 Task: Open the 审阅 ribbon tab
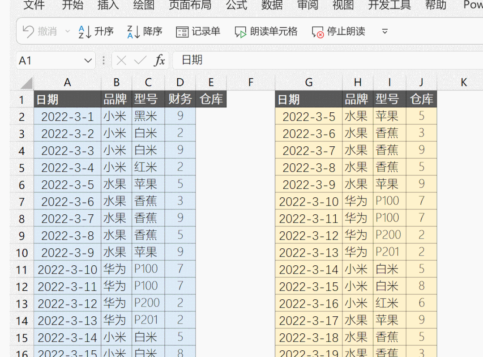tap(308, 5)
